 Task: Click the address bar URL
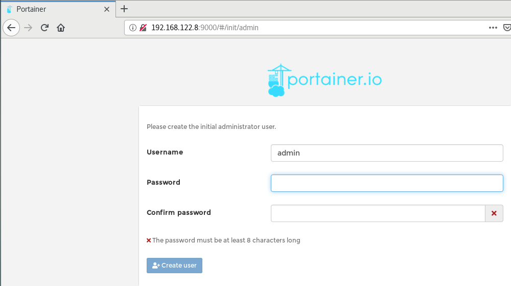(205, 28)
